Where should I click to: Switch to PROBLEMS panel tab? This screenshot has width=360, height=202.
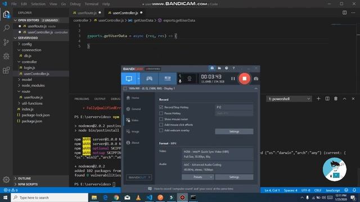[82, 99]
